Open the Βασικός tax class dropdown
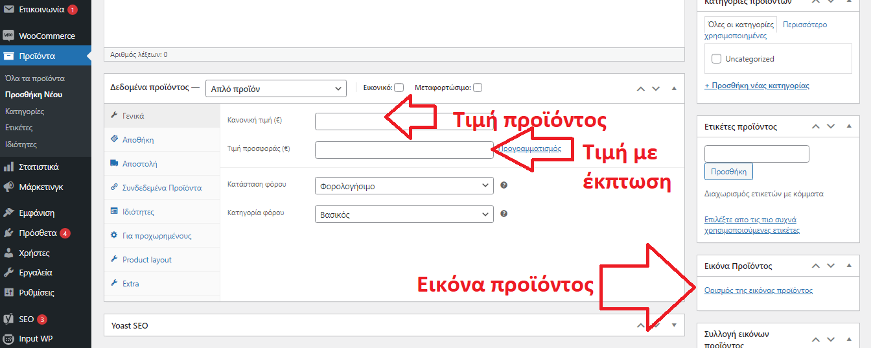This screenshot has width=871, height=348. (x=404, y=215)
